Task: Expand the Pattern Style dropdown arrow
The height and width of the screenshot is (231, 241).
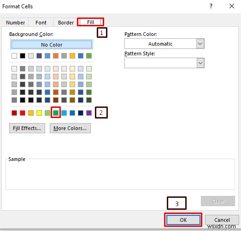Action: 200,63
